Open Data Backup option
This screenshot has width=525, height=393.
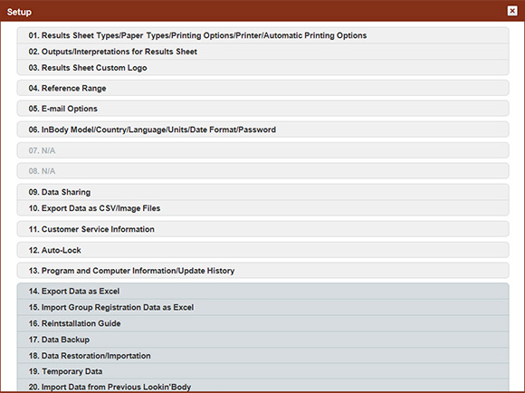(262, 340)
